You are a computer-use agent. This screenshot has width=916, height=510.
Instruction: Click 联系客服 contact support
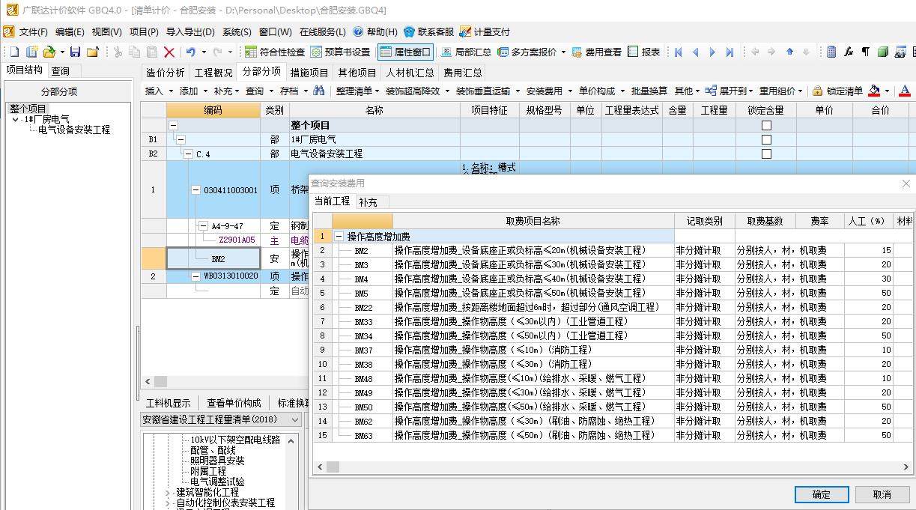[429, 31]
